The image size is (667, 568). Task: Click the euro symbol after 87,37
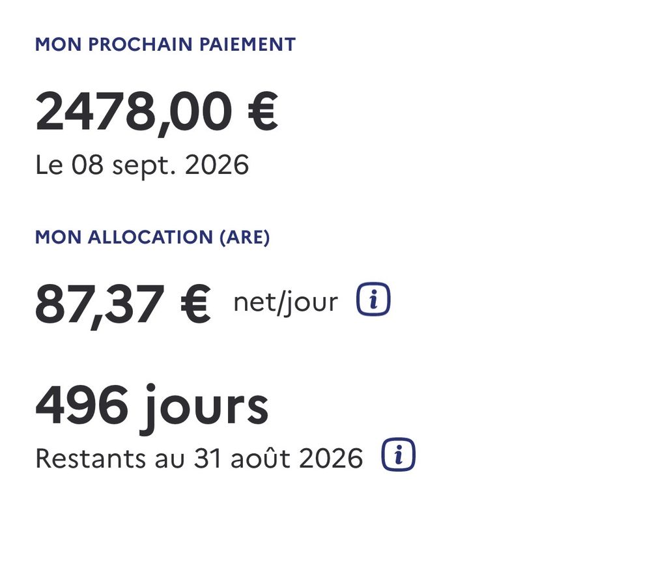point(195,304)
